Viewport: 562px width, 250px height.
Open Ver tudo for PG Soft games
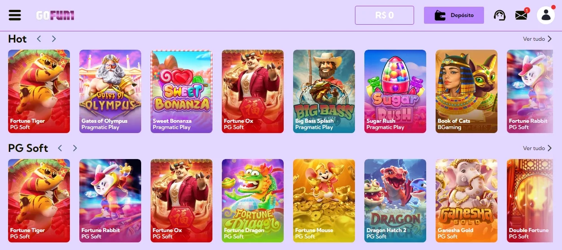click(x=537, y=148)
